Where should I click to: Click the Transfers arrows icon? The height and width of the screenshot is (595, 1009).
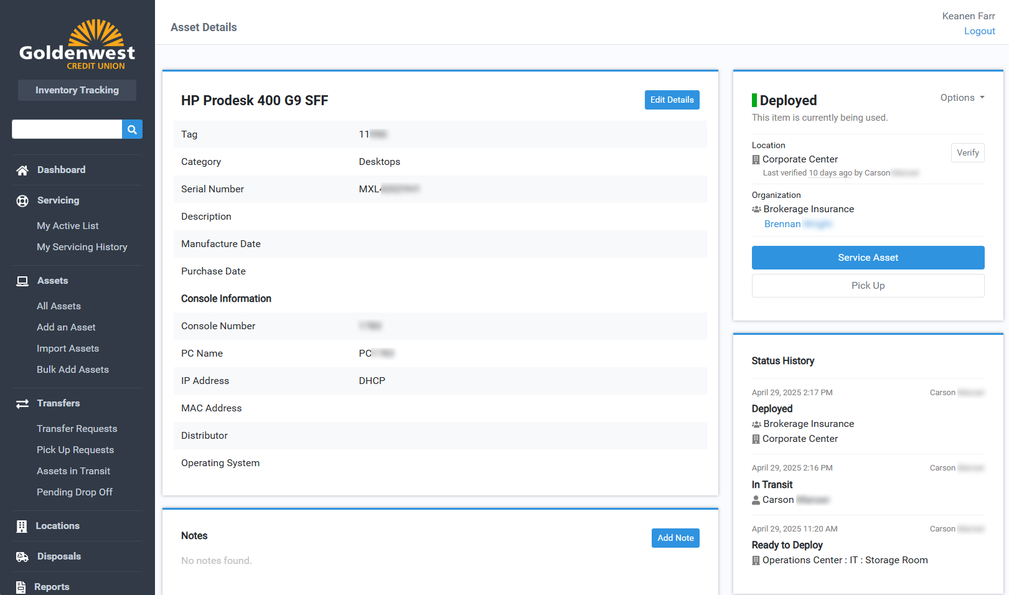[x=22, y=404]
